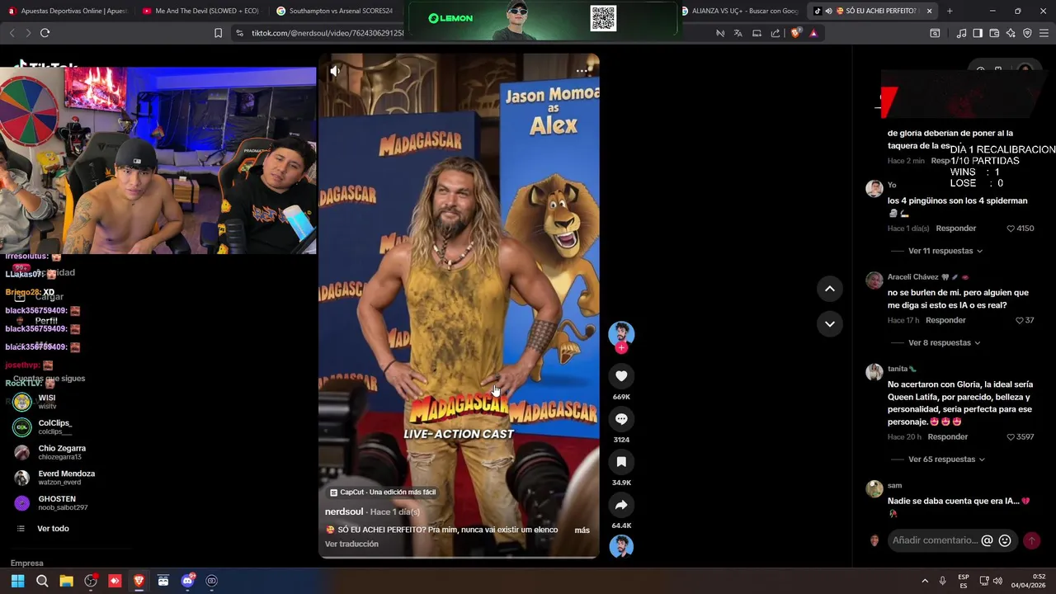Viewport: 1056px width, 594px height.
Task: Mute the tab via its speaker icon
Action: point(828,11)
